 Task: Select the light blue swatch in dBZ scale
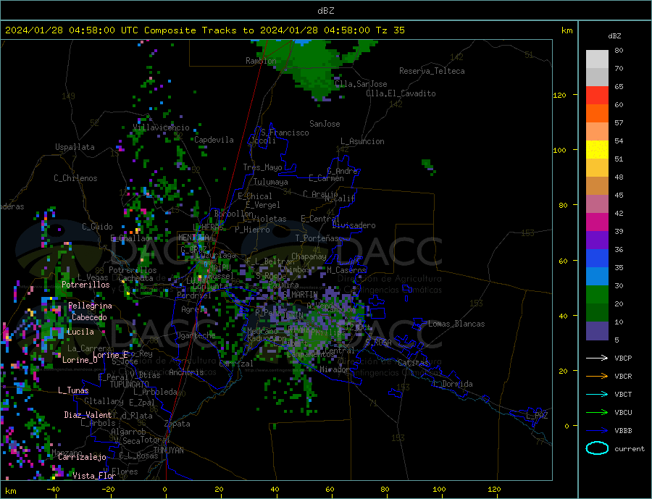pyautogui.click(x=597, y=277)
